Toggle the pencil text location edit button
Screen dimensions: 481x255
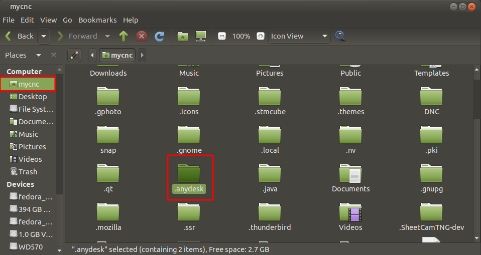tap(74, 55)
